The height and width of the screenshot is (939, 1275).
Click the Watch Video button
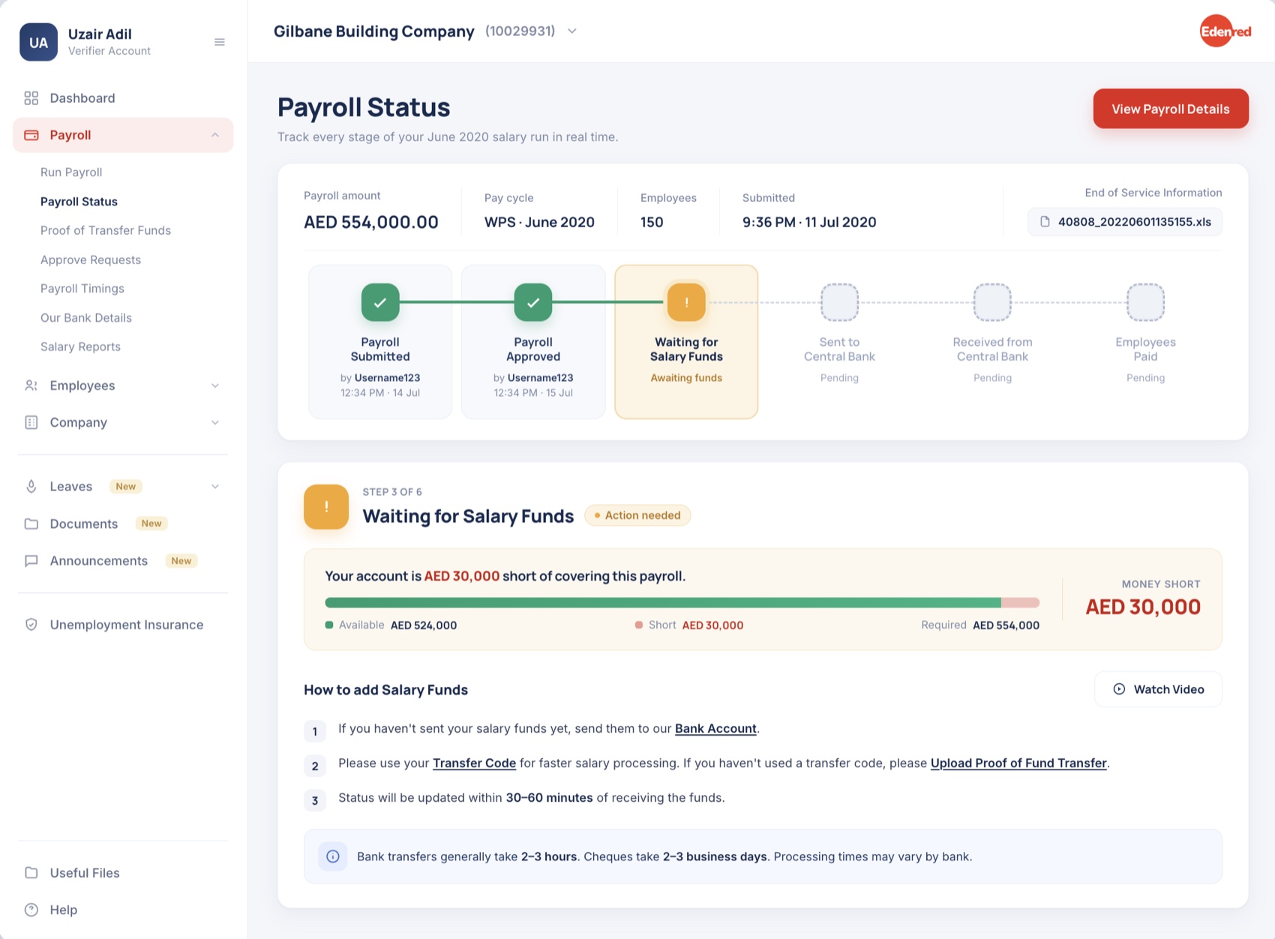[1158, 689]
